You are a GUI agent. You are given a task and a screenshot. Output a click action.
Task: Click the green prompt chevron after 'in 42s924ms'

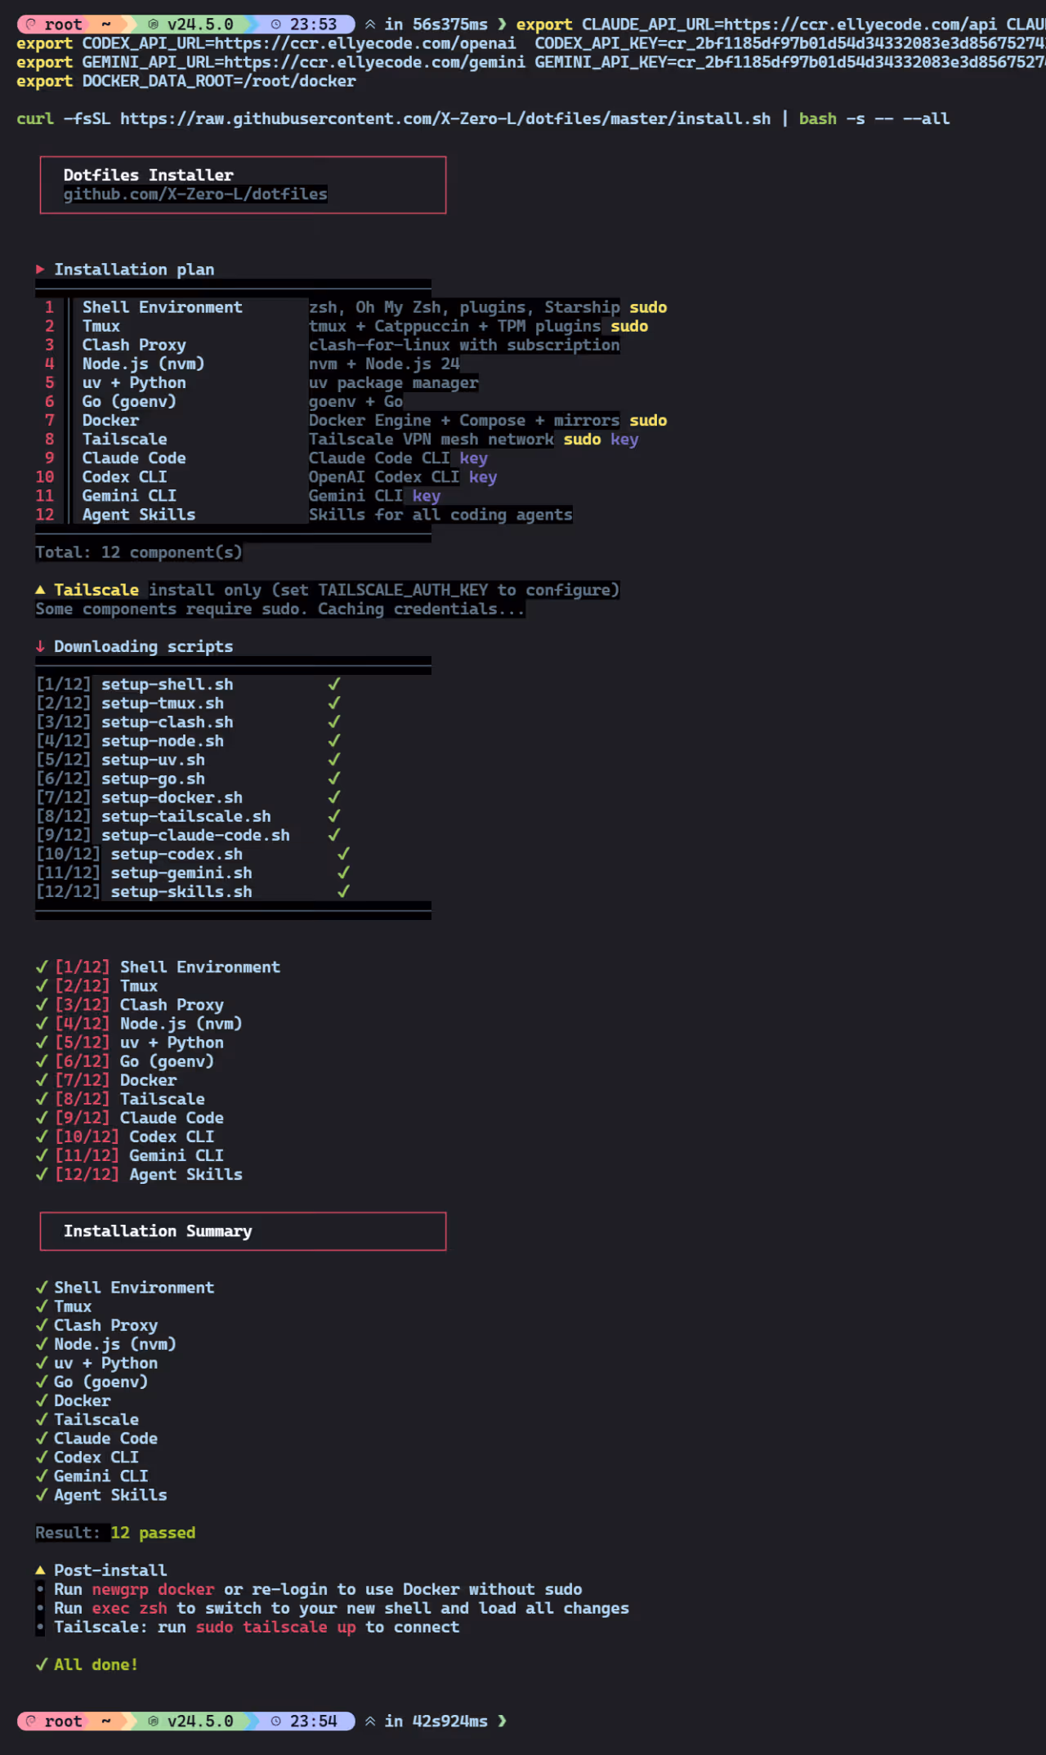coord(502,1722)
